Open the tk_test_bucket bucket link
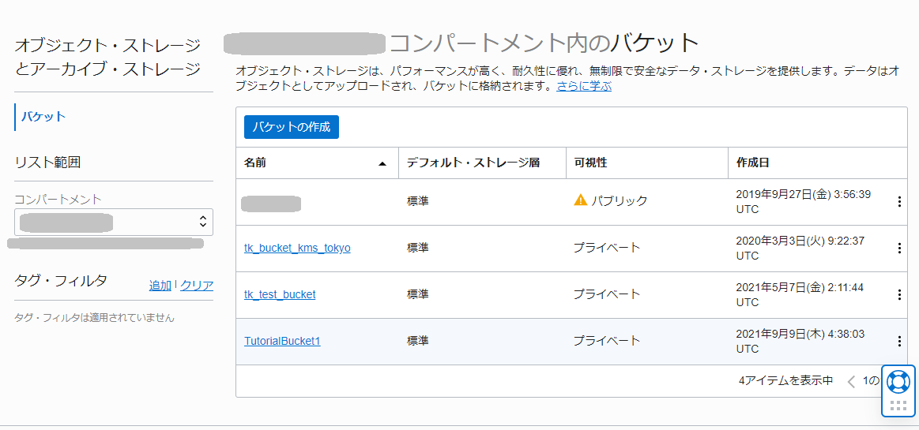Viewport: 919px width, 430px height. (x=280, y=294)
